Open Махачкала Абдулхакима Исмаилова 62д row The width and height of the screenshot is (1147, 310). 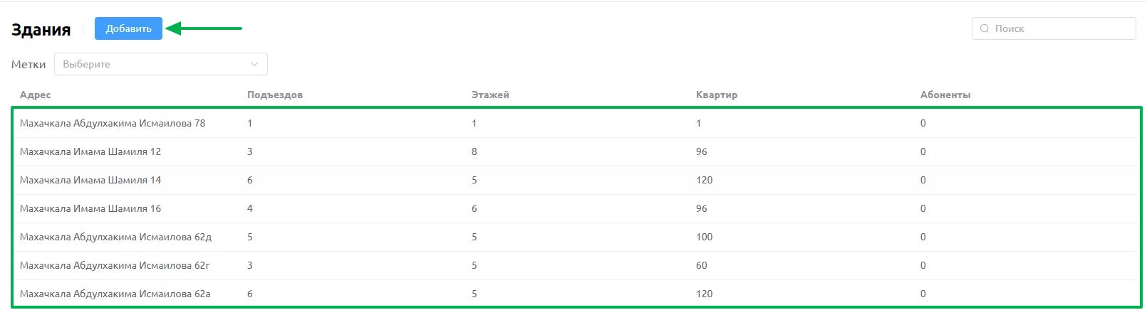(x=576, y=237)
